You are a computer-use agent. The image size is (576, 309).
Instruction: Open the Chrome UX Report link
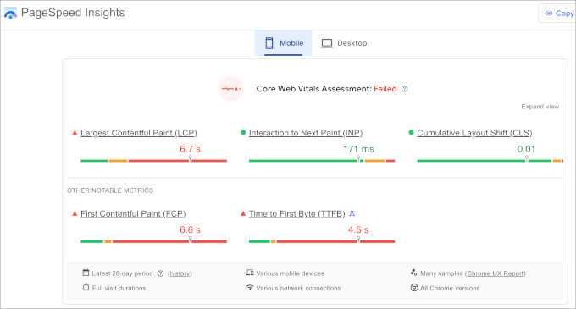tap(496, 273)
